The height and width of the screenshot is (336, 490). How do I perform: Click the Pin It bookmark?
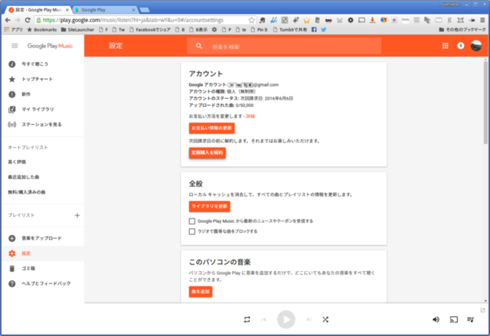tap(260, 30)
